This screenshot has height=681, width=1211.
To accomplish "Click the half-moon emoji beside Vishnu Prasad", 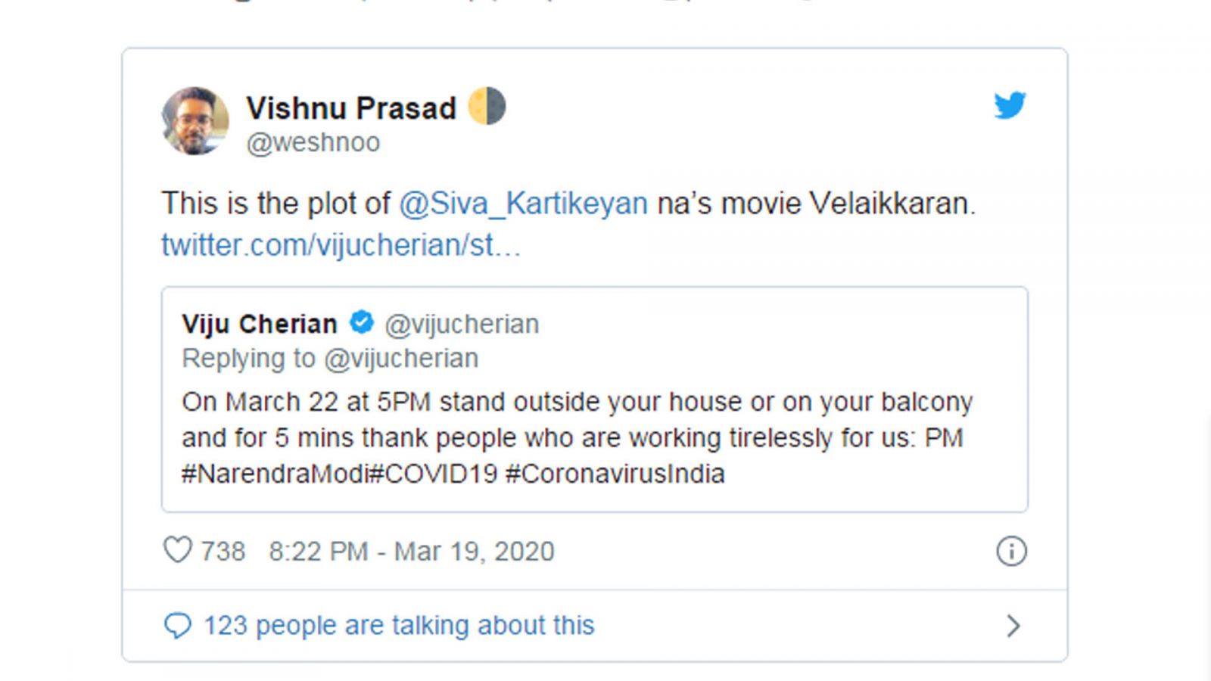I will (487, 106).
